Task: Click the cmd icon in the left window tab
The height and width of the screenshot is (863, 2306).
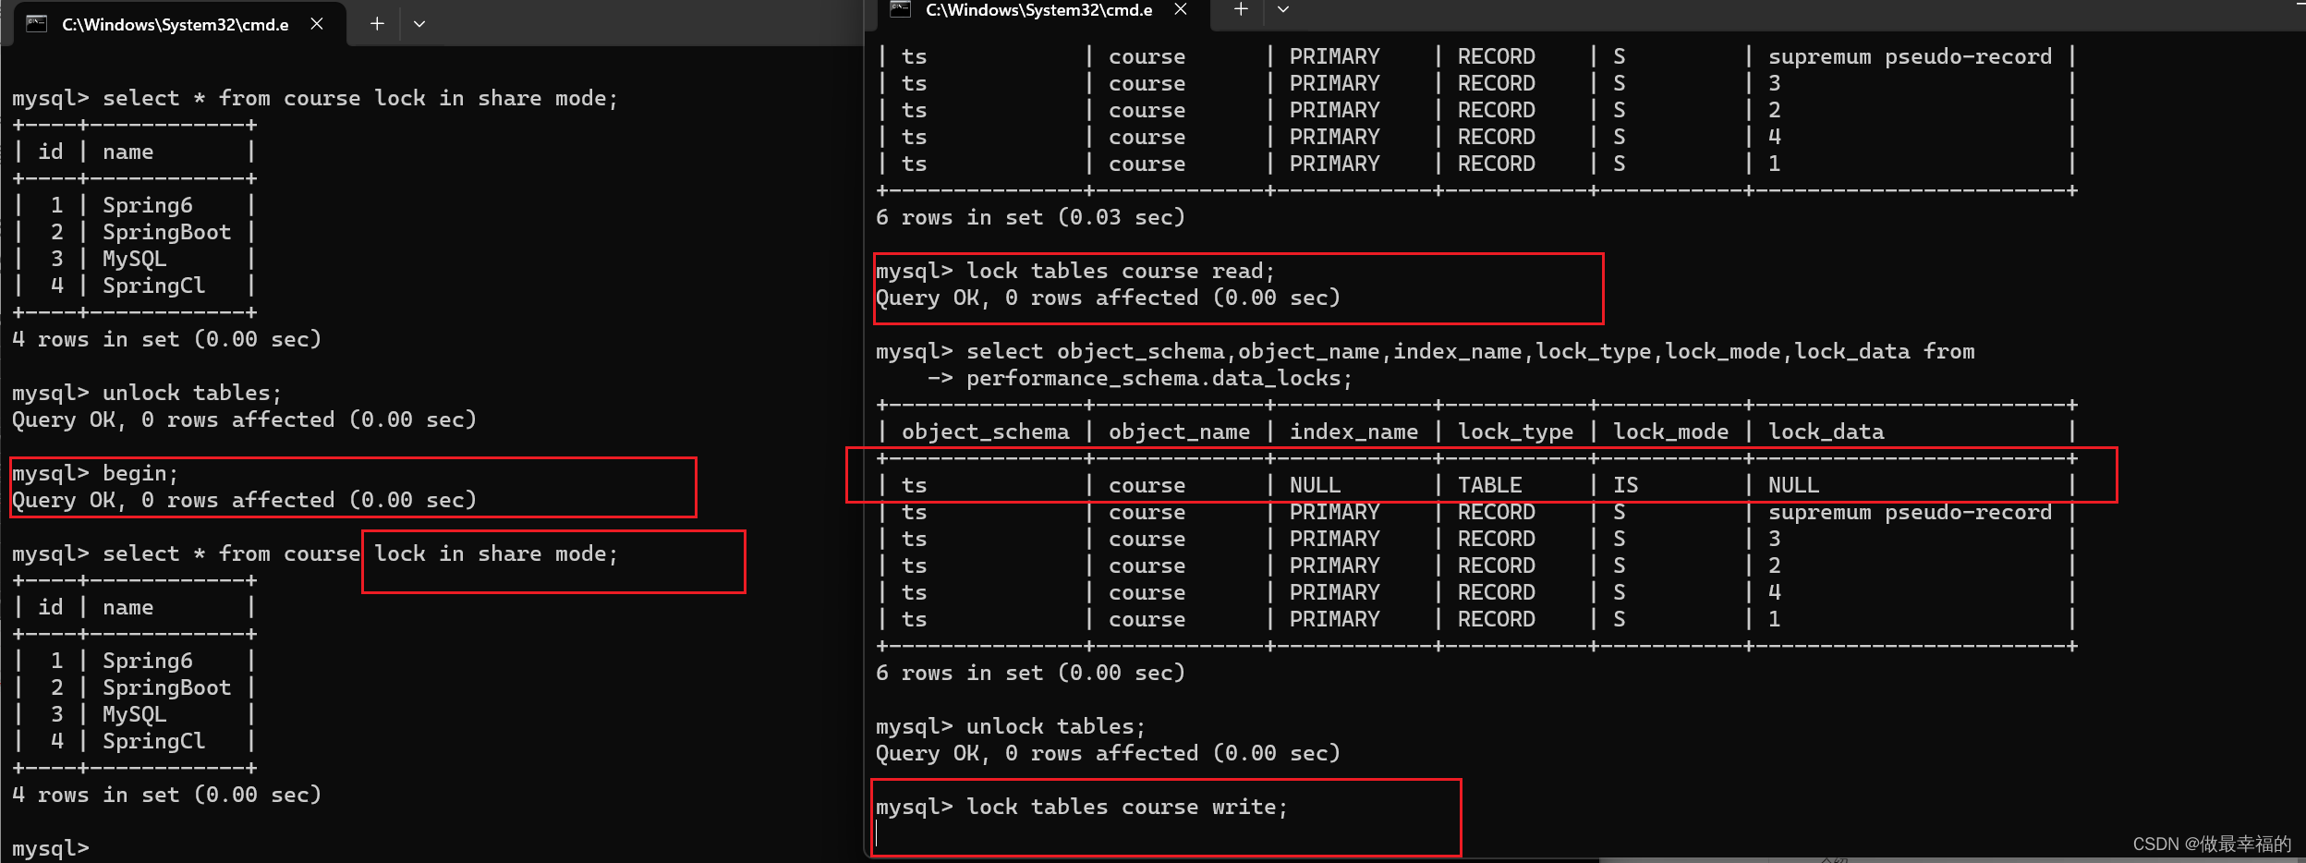Action: coord(37,24)
